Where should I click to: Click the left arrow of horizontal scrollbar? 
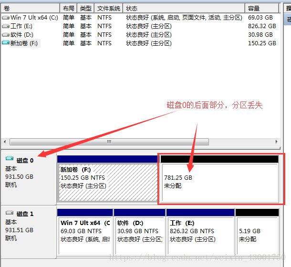pos(5,142)
